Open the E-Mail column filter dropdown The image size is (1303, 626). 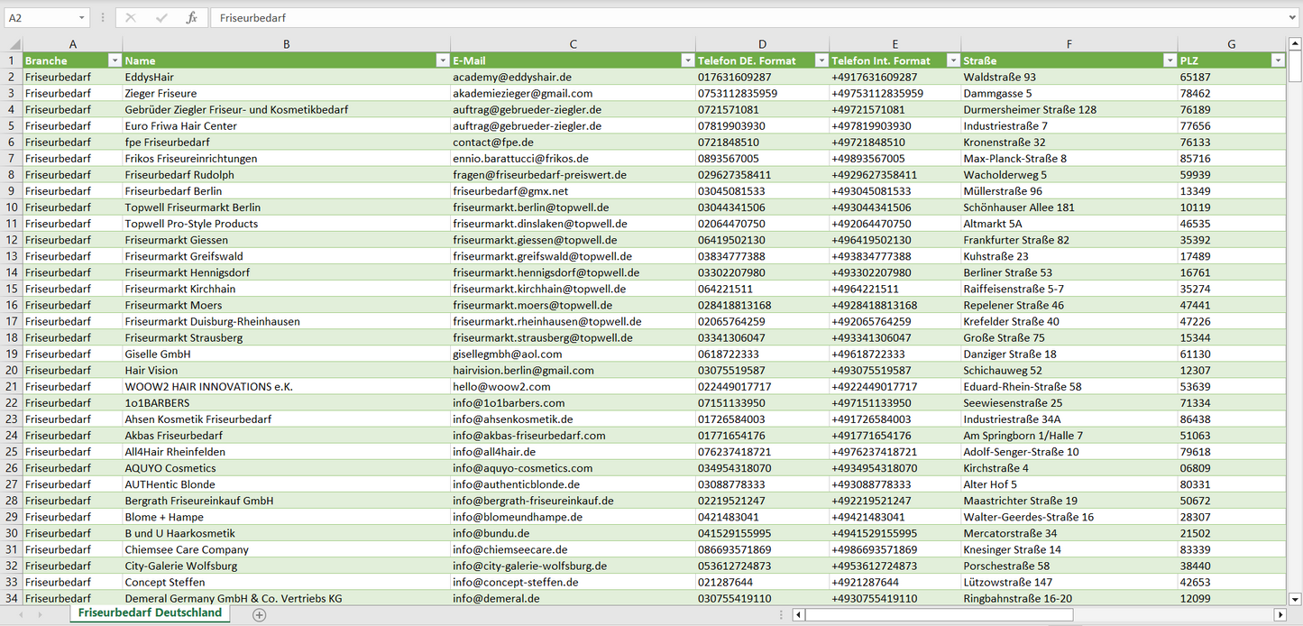[x=687, y=60]
